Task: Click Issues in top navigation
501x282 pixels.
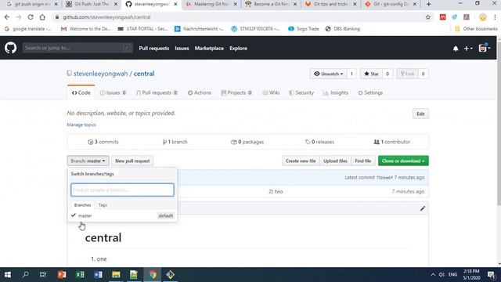Action: pyautogui.click(x=182, y=49)
